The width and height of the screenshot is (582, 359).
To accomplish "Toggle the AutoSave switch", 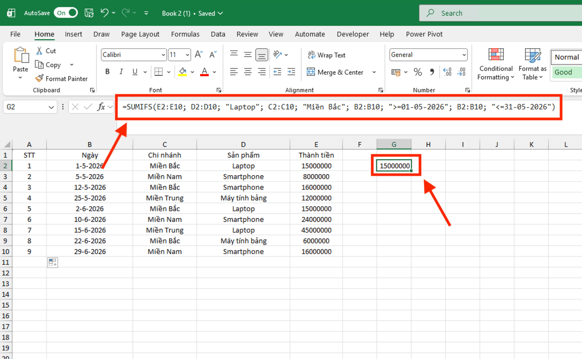I will point(65,13).
